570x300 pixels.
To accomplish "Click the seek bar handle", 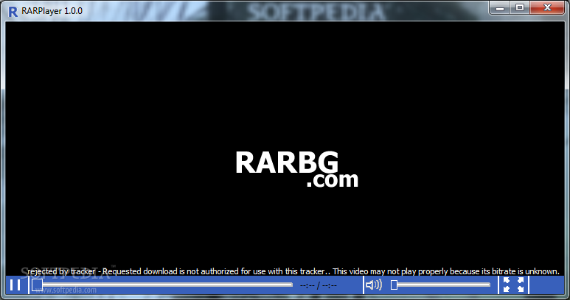I will pos(37,285).
